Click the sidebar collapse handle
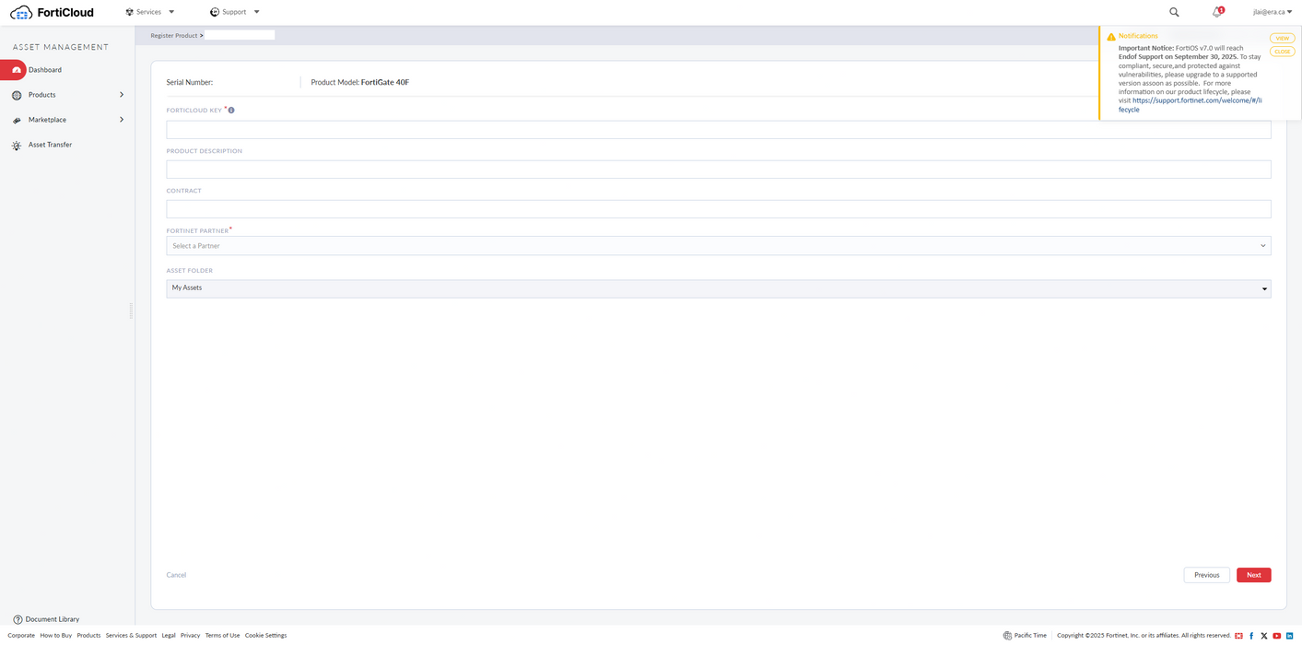The width and height of the screenshot is (1302, 645). [131, 311]
